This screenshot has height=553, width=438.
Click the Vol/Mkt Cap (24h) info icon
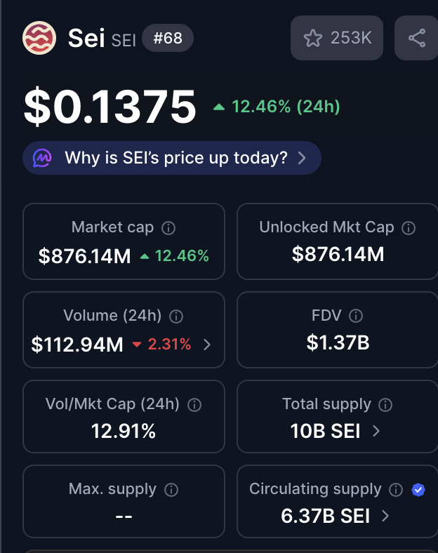coord(195,405)
